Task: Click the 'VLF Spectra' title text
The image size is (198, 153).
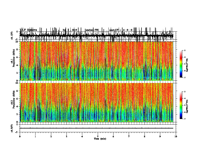Action: point(28,30)
